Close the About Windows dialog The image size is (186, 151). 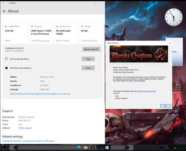click(170, 43)
